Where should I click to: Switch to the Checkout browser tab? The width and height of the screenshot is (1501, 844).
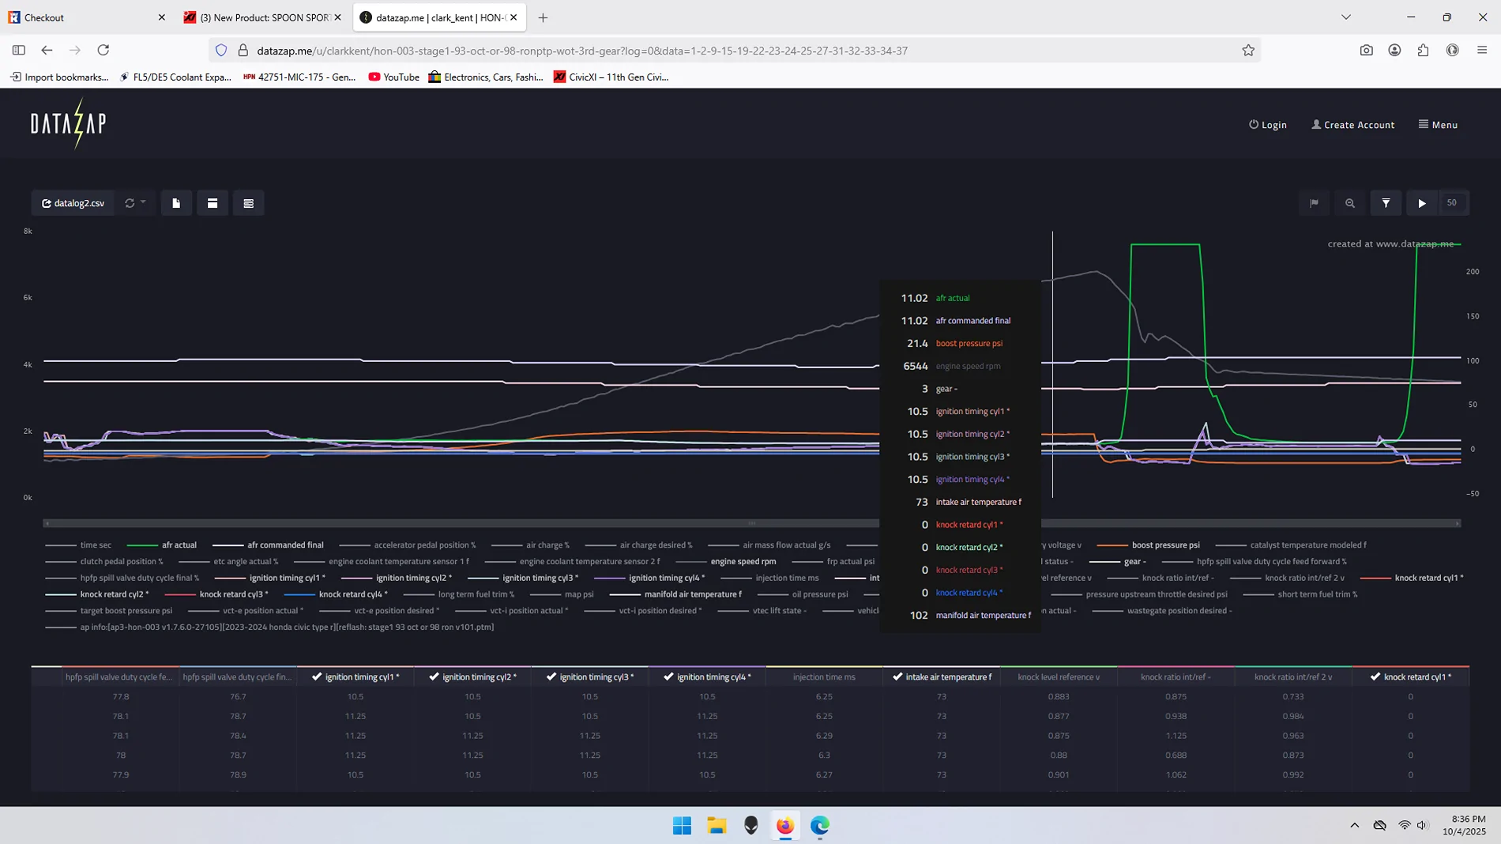[x=85, y=17]
